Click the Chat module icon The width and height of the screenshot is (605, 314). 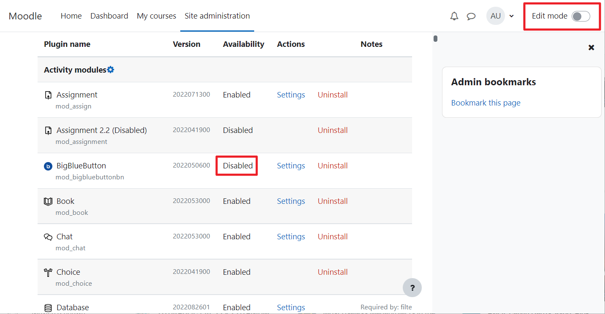[x=48, y=237]
